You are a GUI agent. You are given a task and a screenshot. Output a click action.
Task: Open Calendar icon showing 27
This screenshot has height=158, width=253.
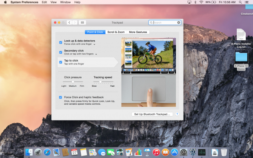pyautogui.click(x=74, y=152)
